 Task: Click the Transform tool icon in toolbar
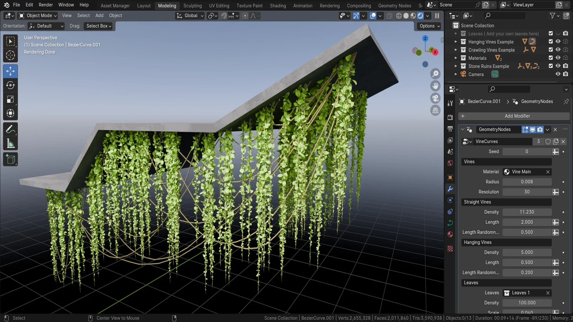click(11, 114)
